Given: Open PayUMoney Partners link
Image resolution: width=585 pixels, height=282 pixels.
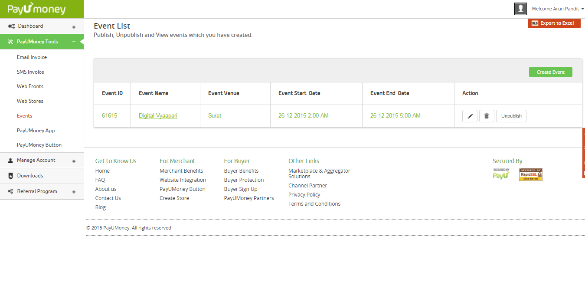Looking at the screenshot, I should pos(249,198).
